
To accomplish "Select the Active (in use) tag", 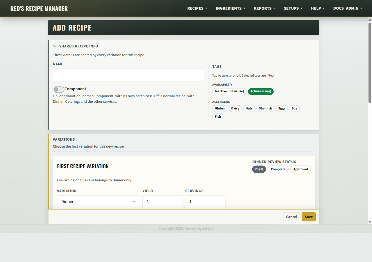I will point(261,91).
